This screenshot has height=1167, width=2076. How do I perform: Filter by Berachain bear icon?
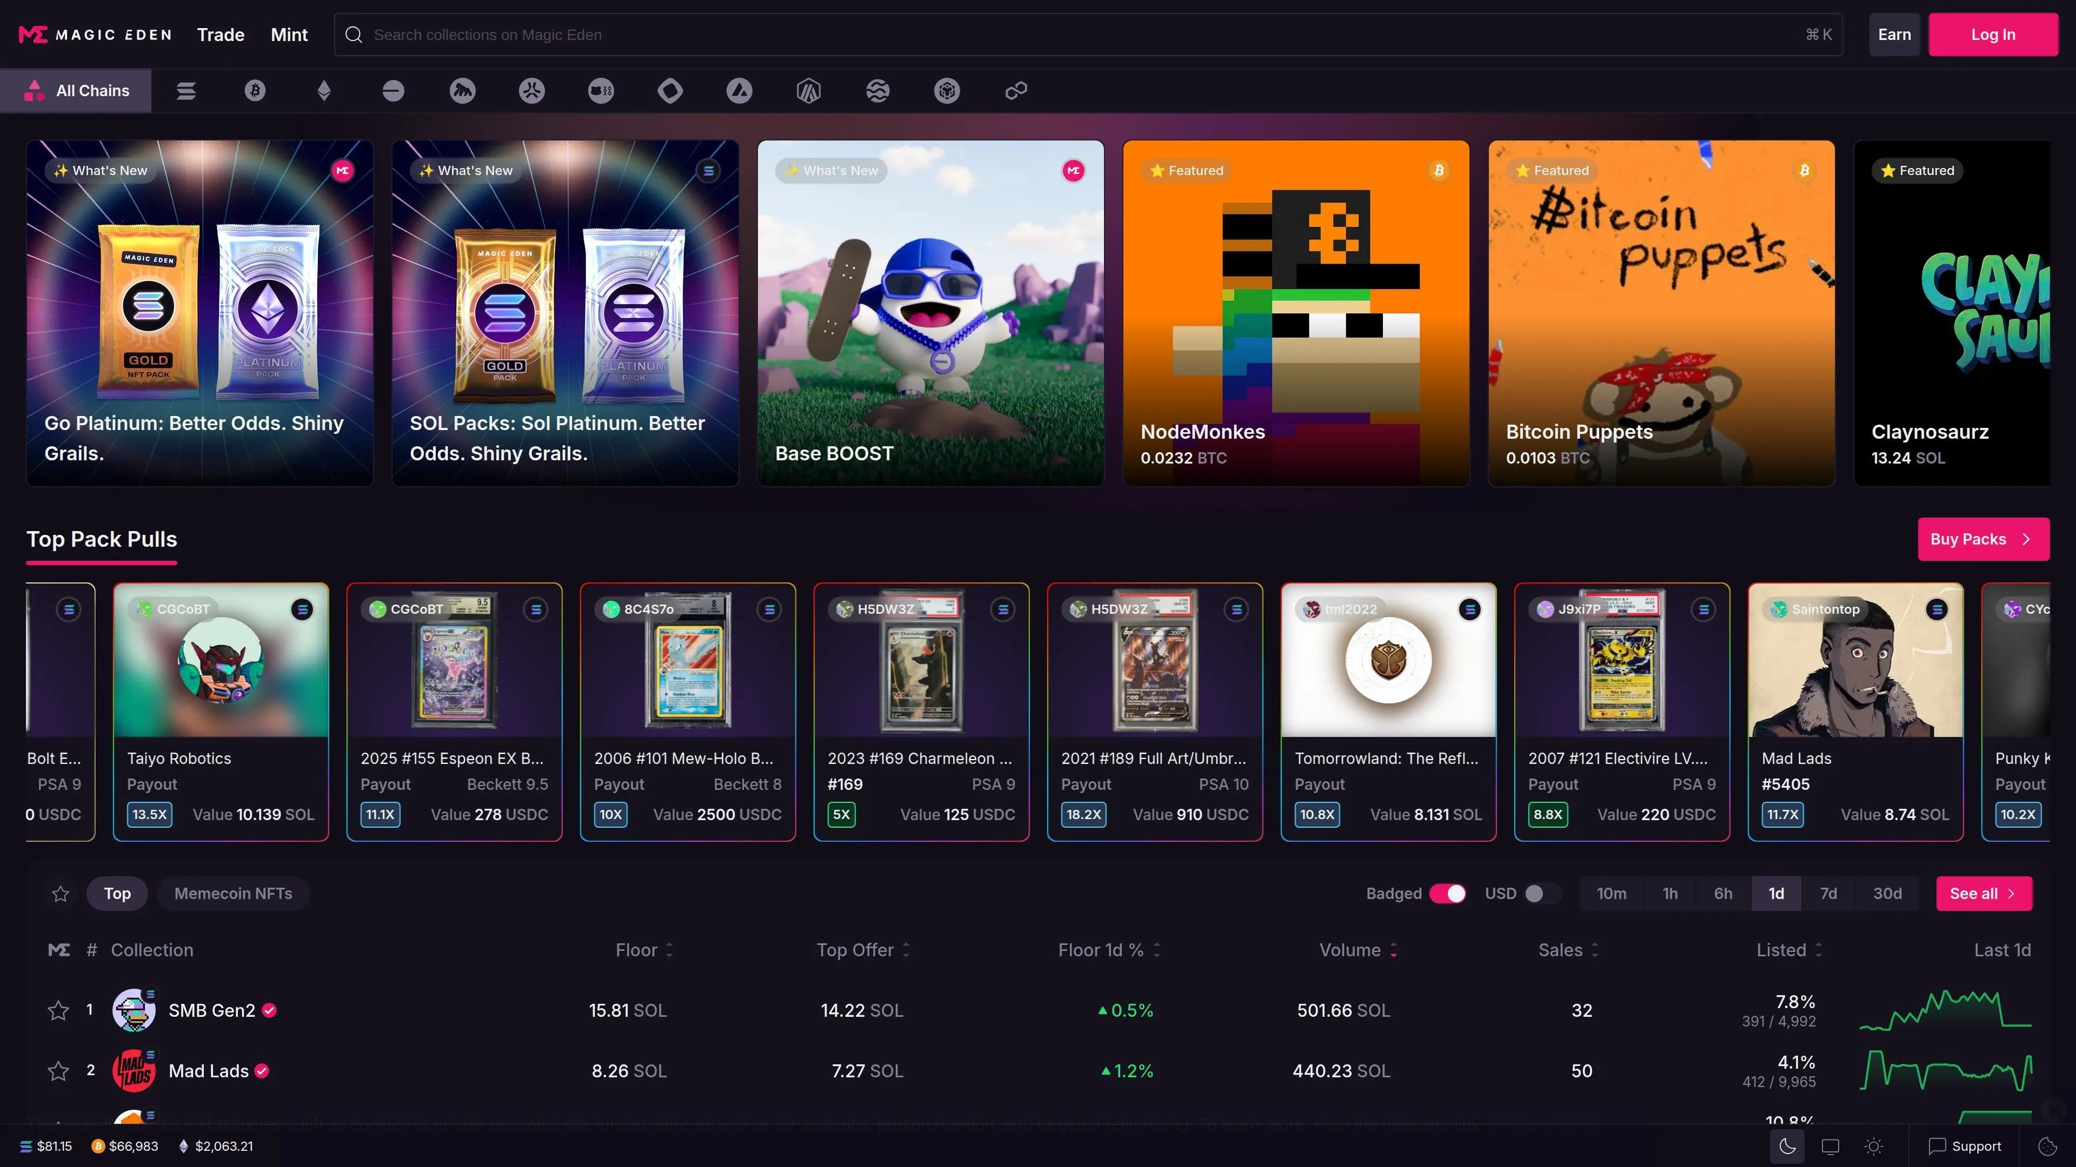click(x=601, y=91)
